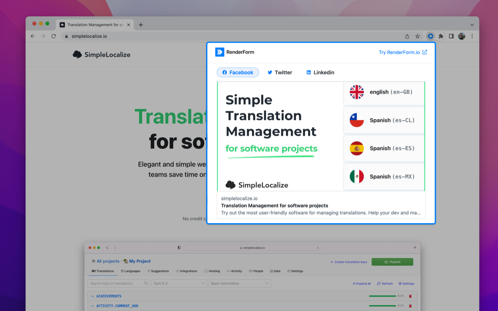The width and height of the screenshot is (498, 311).
Task: Click the Mexican flag for Spanish (es-MX)
Action: (356, 176)
